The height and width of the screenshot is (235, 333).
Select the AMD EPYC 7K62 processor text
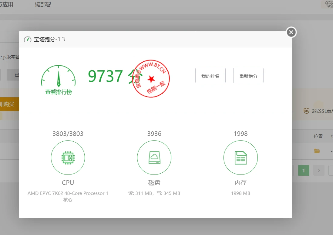[x=68, y=196]
